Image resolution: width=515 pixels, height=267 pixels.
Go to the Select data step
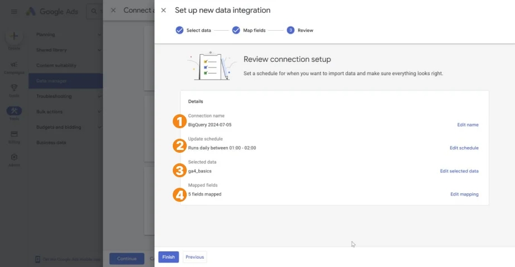point(193,30)
